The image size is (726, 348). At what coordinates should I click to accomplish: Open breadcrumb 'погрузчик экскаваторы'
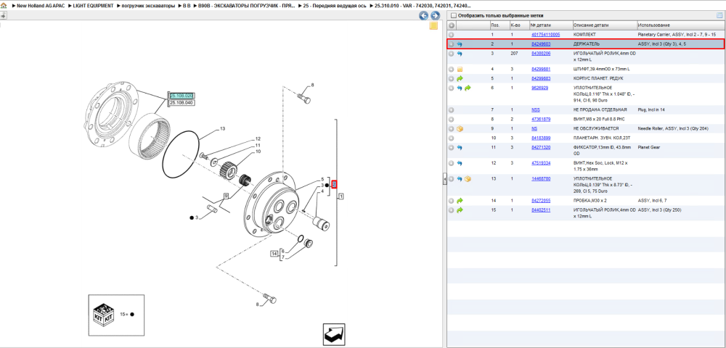coord(148,6)
